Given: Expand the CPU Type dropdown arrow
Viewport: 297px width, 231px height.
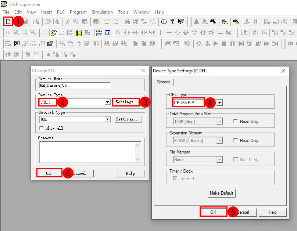Looking at the screenshot, I should pos(219,103).
